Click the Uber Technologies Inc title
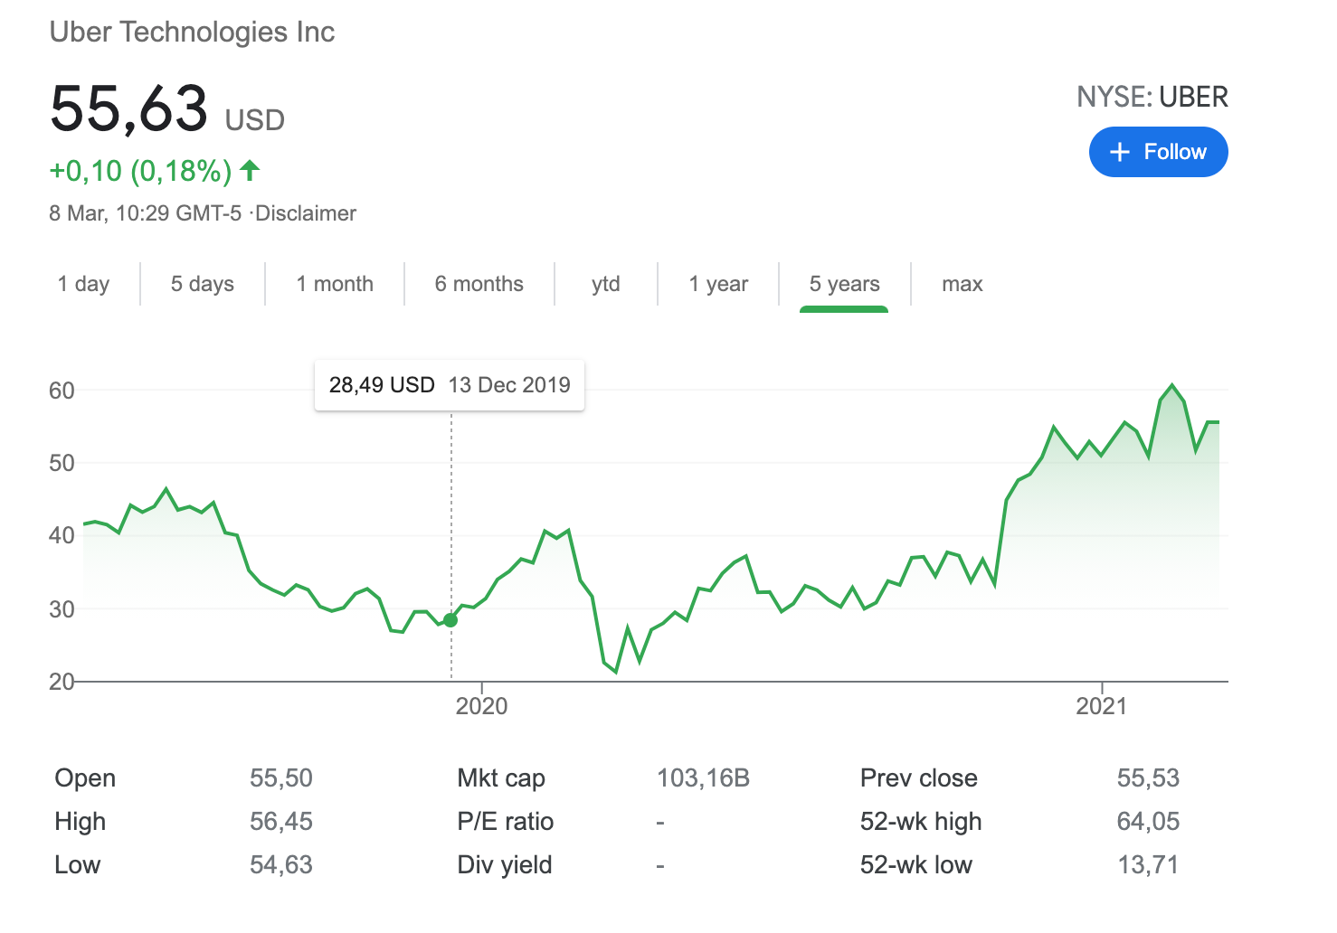 point(192,32)
